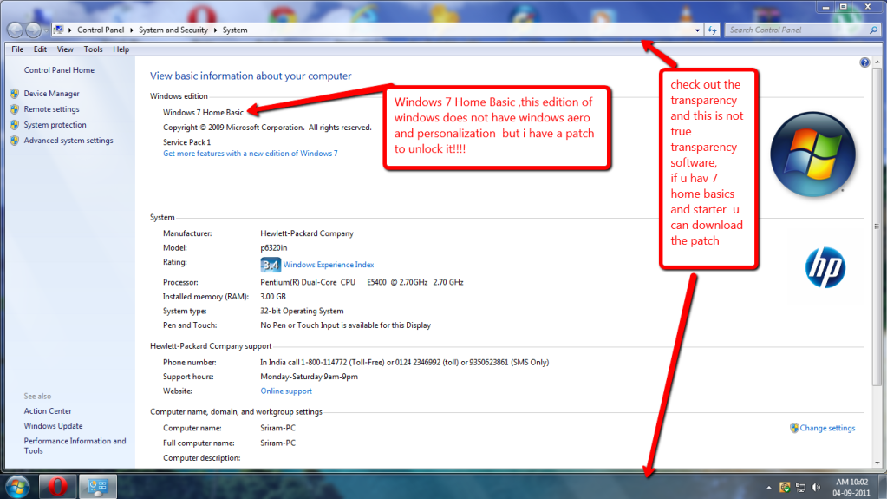Image resolution: width=887 pixels, height=499 pixels.
Task: Open the View menu
Action: pos(65,49)
